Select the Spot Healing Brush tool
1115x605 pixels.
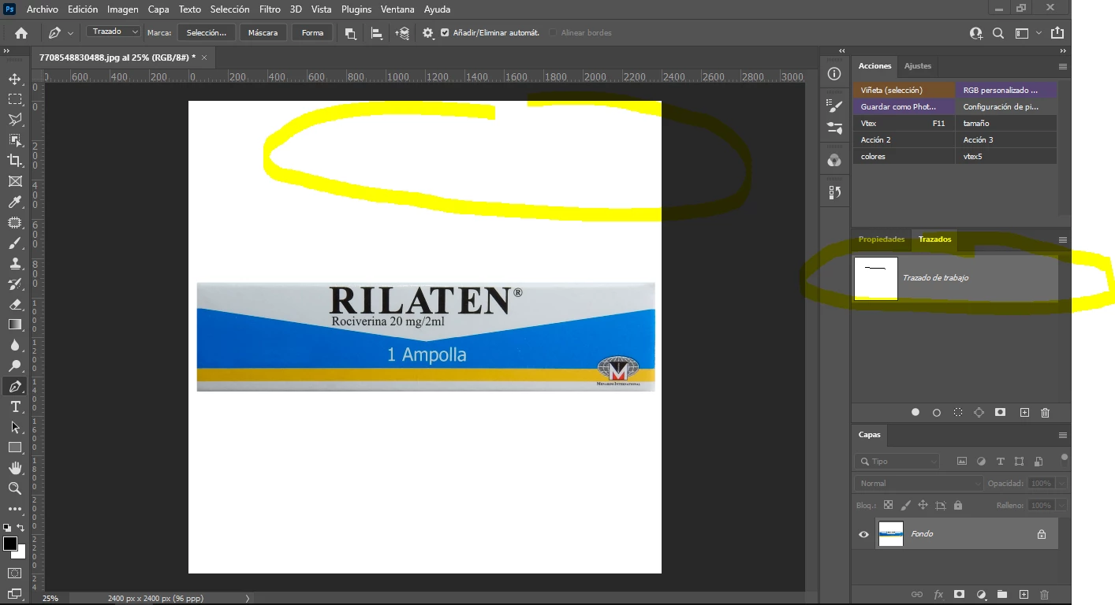14,223
